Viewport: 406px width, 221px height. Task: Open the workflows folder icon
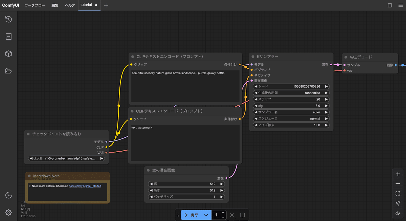(8, 71)
